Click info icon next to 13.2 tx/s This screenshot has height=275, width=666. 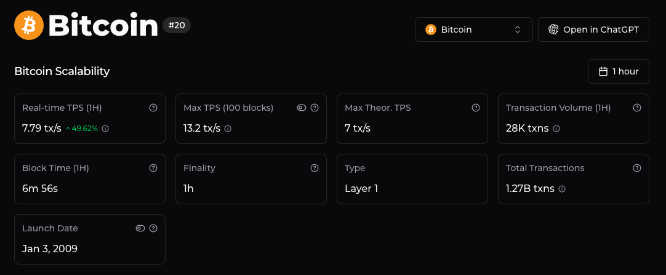point(228,129)
